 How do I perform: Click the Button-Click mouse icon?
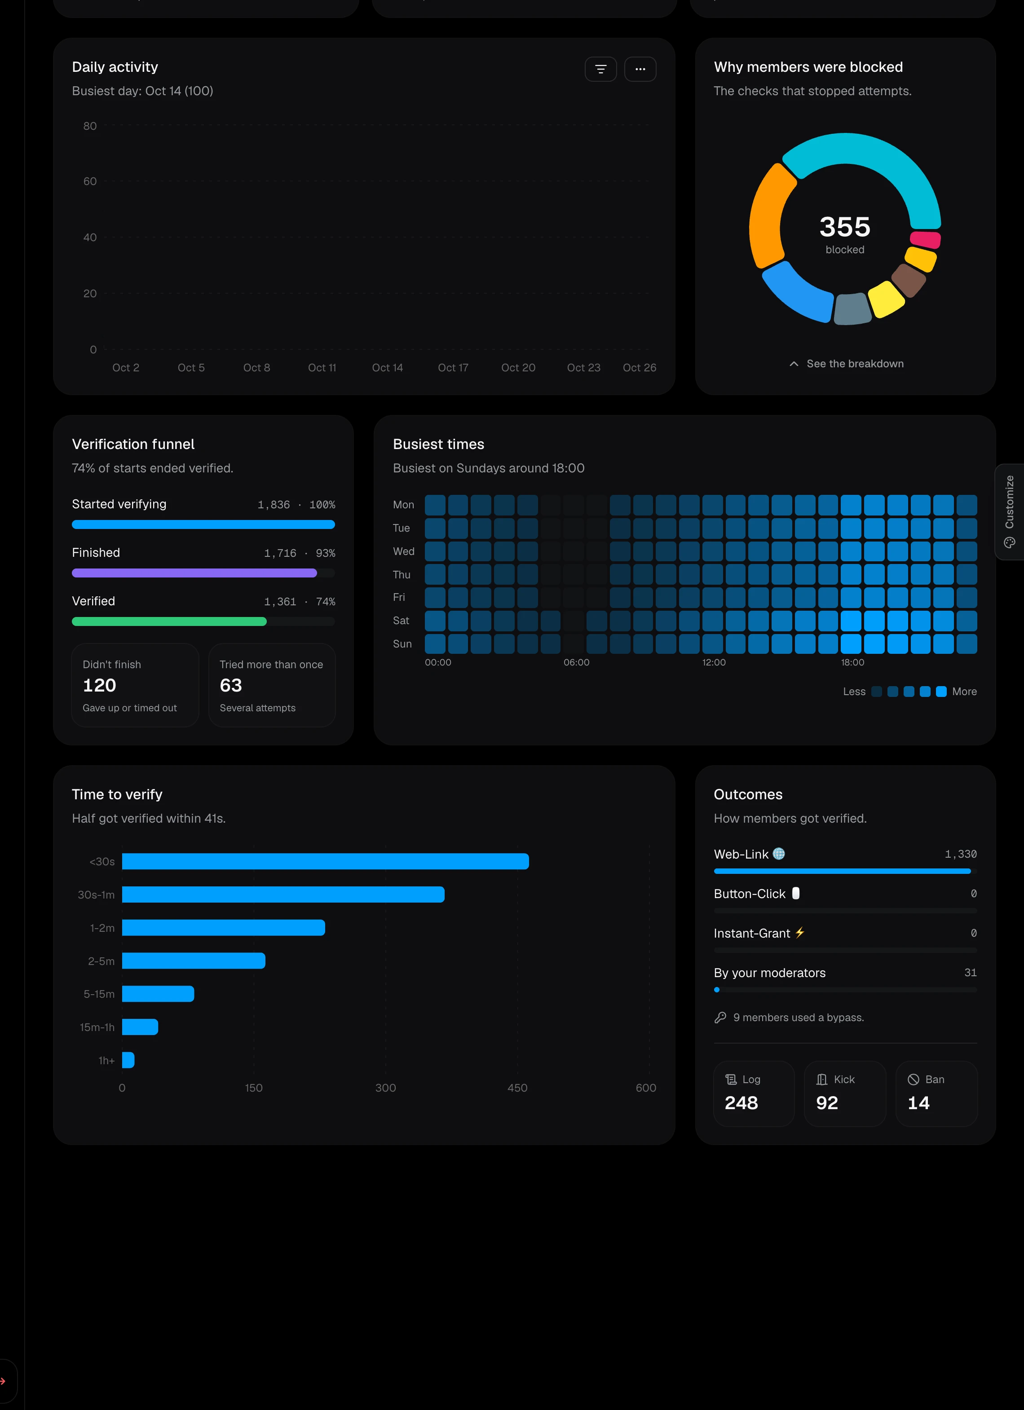click(795, 893)
